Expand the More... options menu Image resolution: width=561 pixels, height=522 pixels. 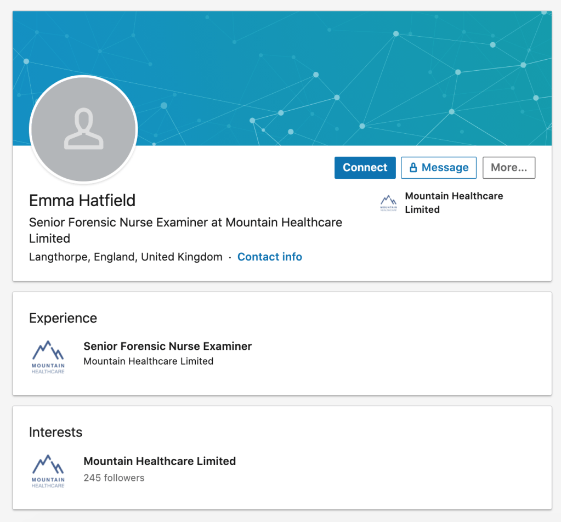click(x=508, y=168)
